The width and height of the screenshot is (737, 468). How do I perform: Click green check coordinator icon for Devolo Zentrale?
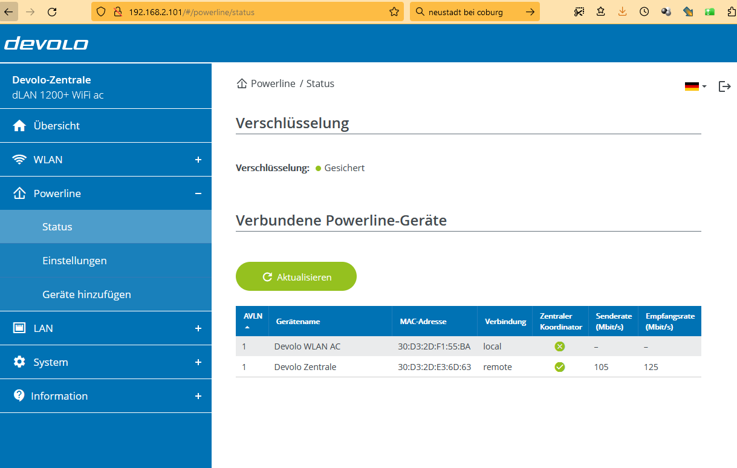pos(560,367)
